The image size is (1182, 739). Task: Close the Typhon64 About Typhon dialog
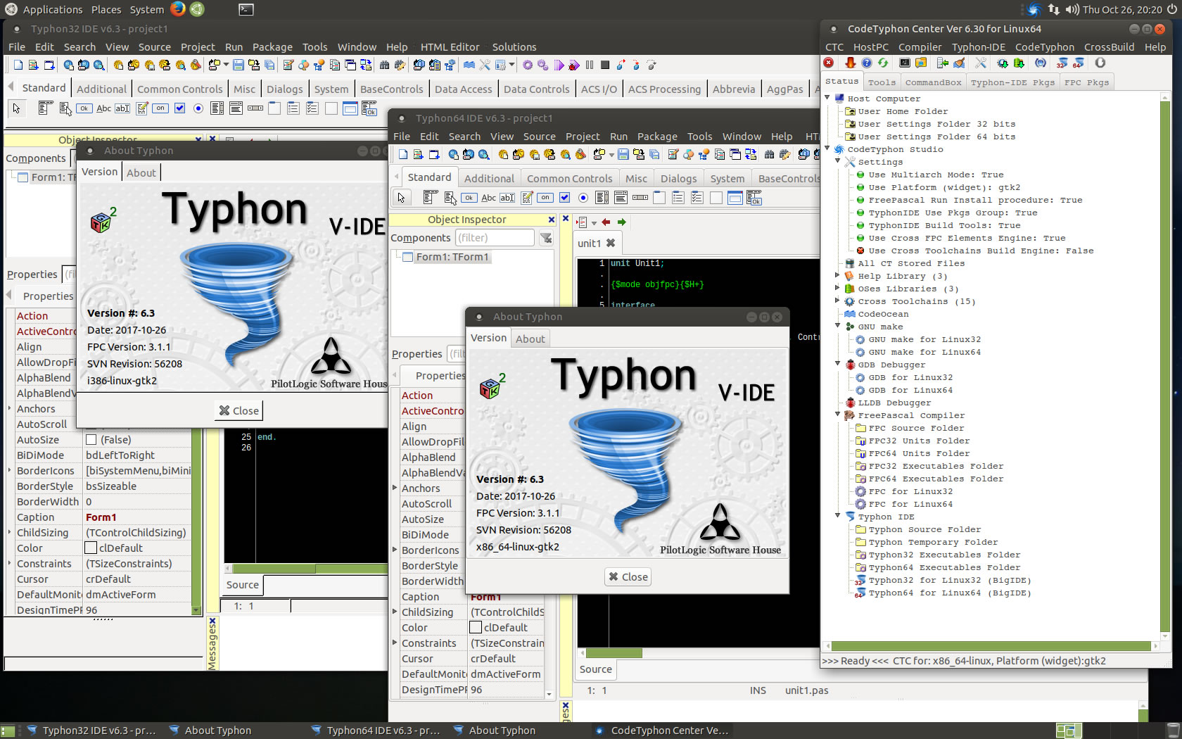coord(628,577)
